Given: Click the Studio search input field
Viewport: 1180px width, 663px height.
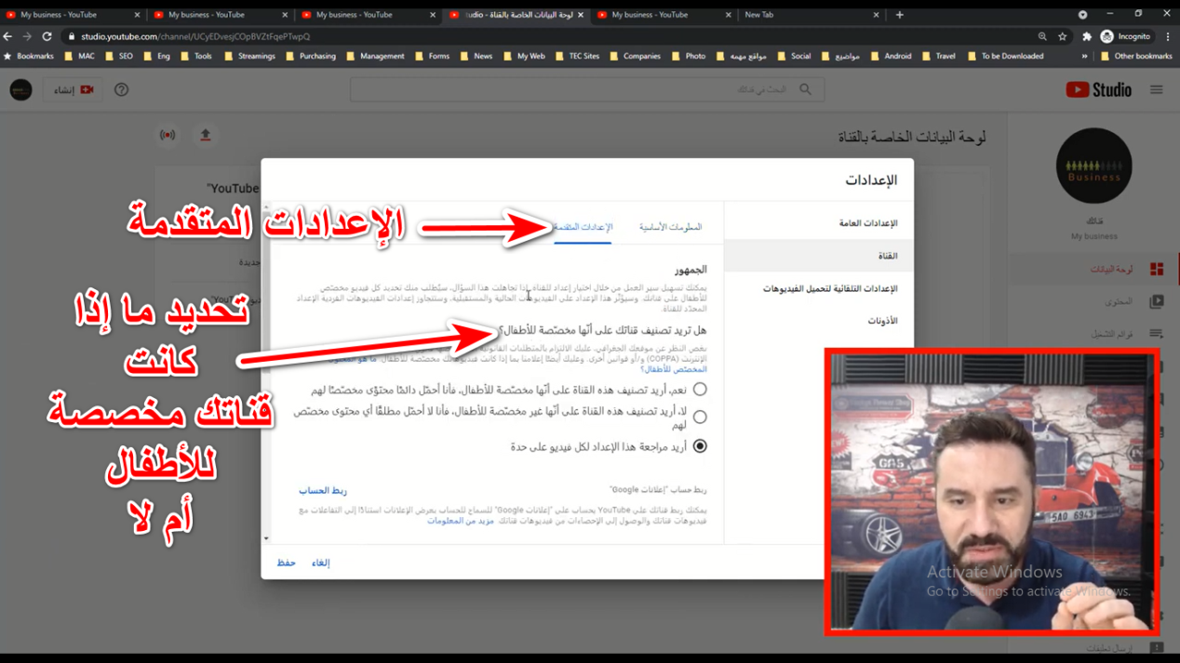Looking at the screenshot, I should (577, 90).
